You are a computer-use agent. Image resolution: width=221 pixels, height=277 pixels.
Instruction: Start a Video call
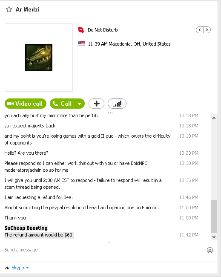[x=26, y=104]
